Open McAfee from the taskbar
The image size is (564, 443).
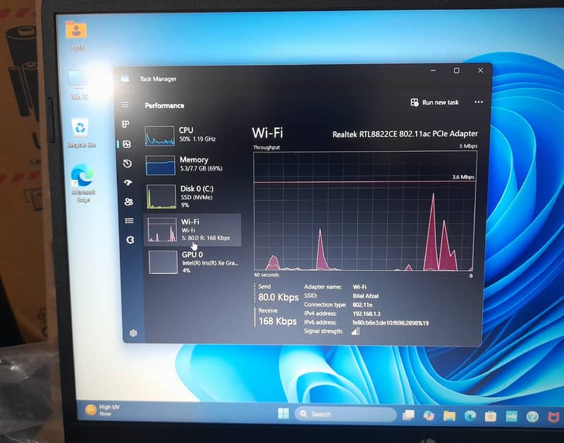[553, 417]
